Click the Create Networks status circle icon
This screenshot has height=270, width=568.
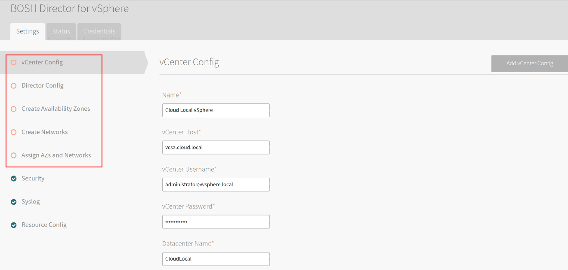coord(13,132)
